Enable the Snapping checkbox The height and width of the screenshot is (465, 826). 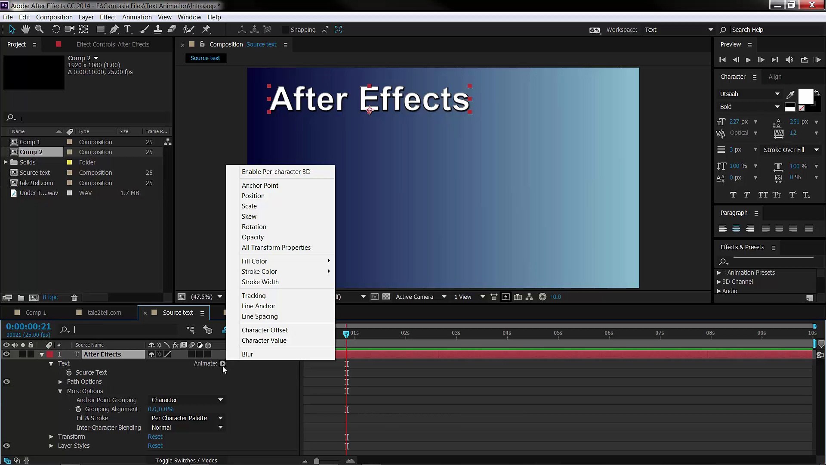pyautogui.click(x=285, y=30)
